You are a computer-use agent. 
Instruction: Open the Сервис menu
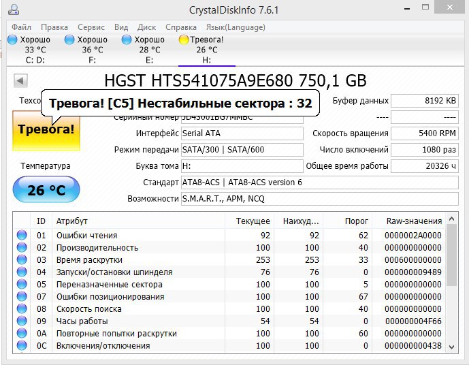tap(91, 27)
